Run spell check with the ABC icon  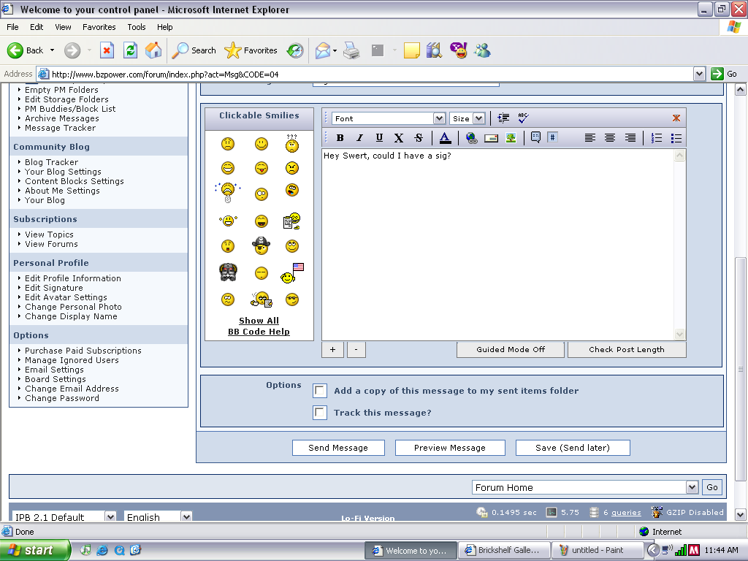pos(523,118)
